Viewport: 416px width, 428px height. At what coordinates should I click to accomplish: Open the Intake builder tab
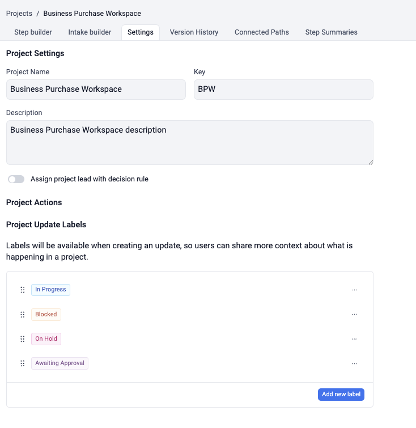coord(90,32)
